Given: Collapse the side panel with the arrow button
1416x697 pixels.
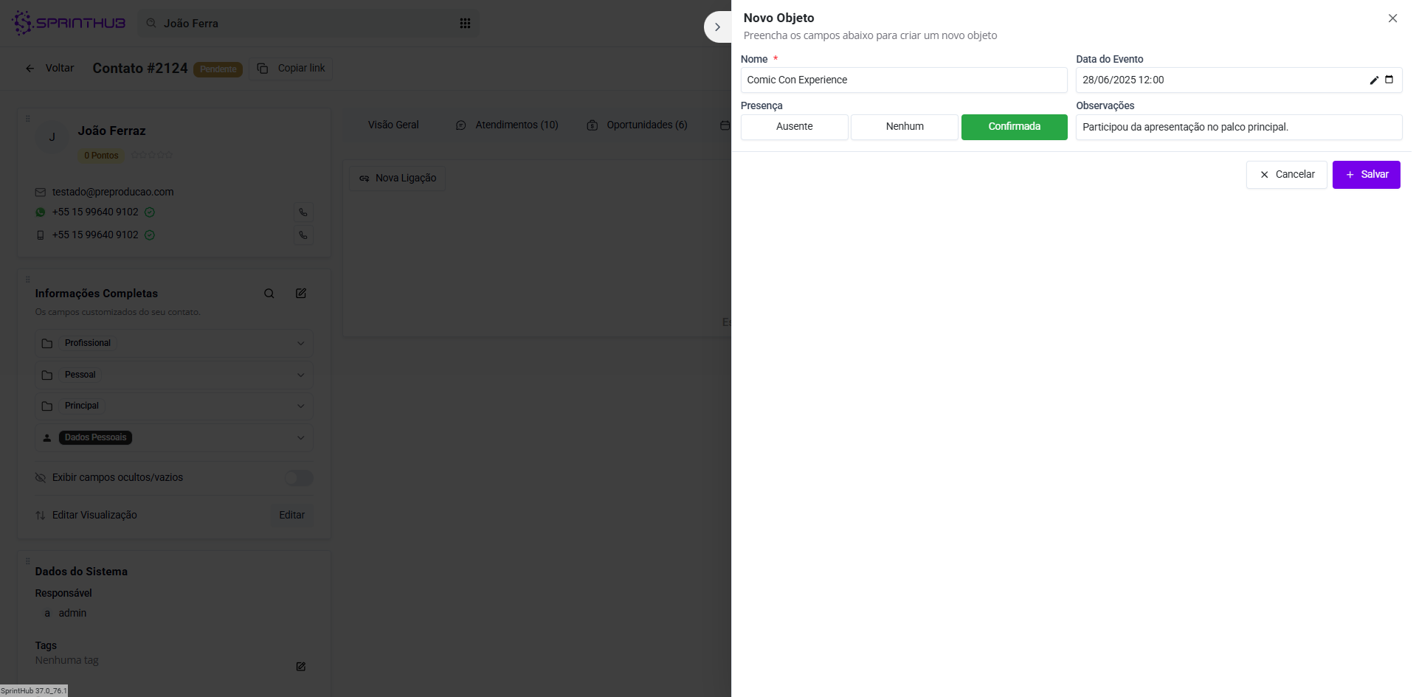Looking at the screenshot, I should point(717,27).
